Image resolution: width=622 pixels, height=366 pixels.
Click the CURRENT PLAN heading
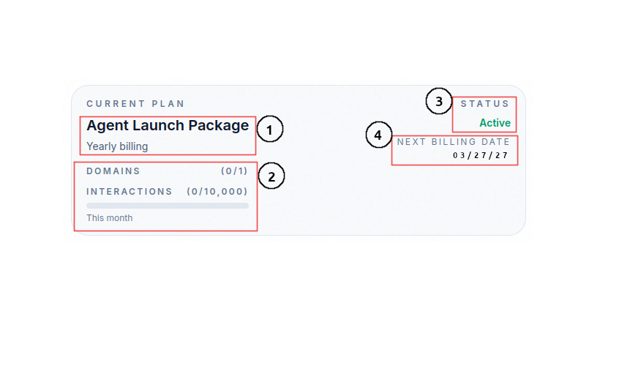(135, 104)
